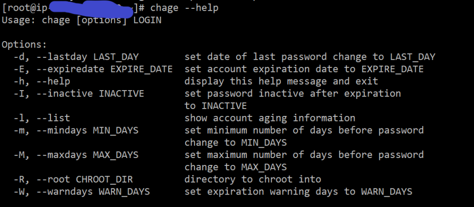
Task: Click the "-W, --warndays WARN_DAYS" option
Action: 82,192
